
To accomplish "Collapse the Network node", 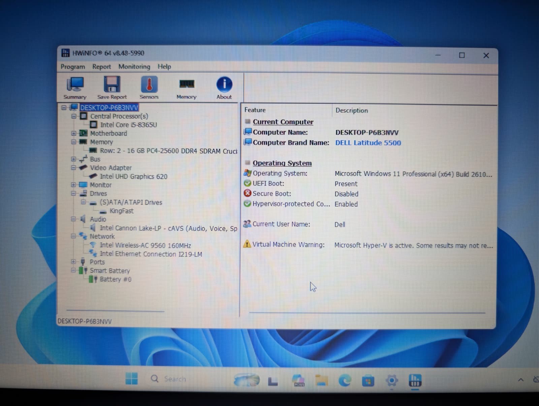I will [x=73, y=236].
